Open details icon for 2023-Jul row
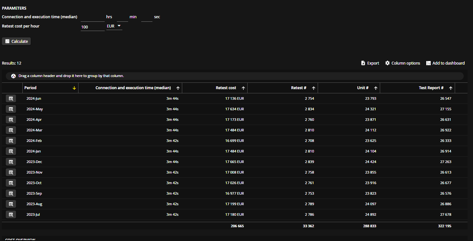Image resolution: width=473 pixels, height=241 pixels. [11, 214]
